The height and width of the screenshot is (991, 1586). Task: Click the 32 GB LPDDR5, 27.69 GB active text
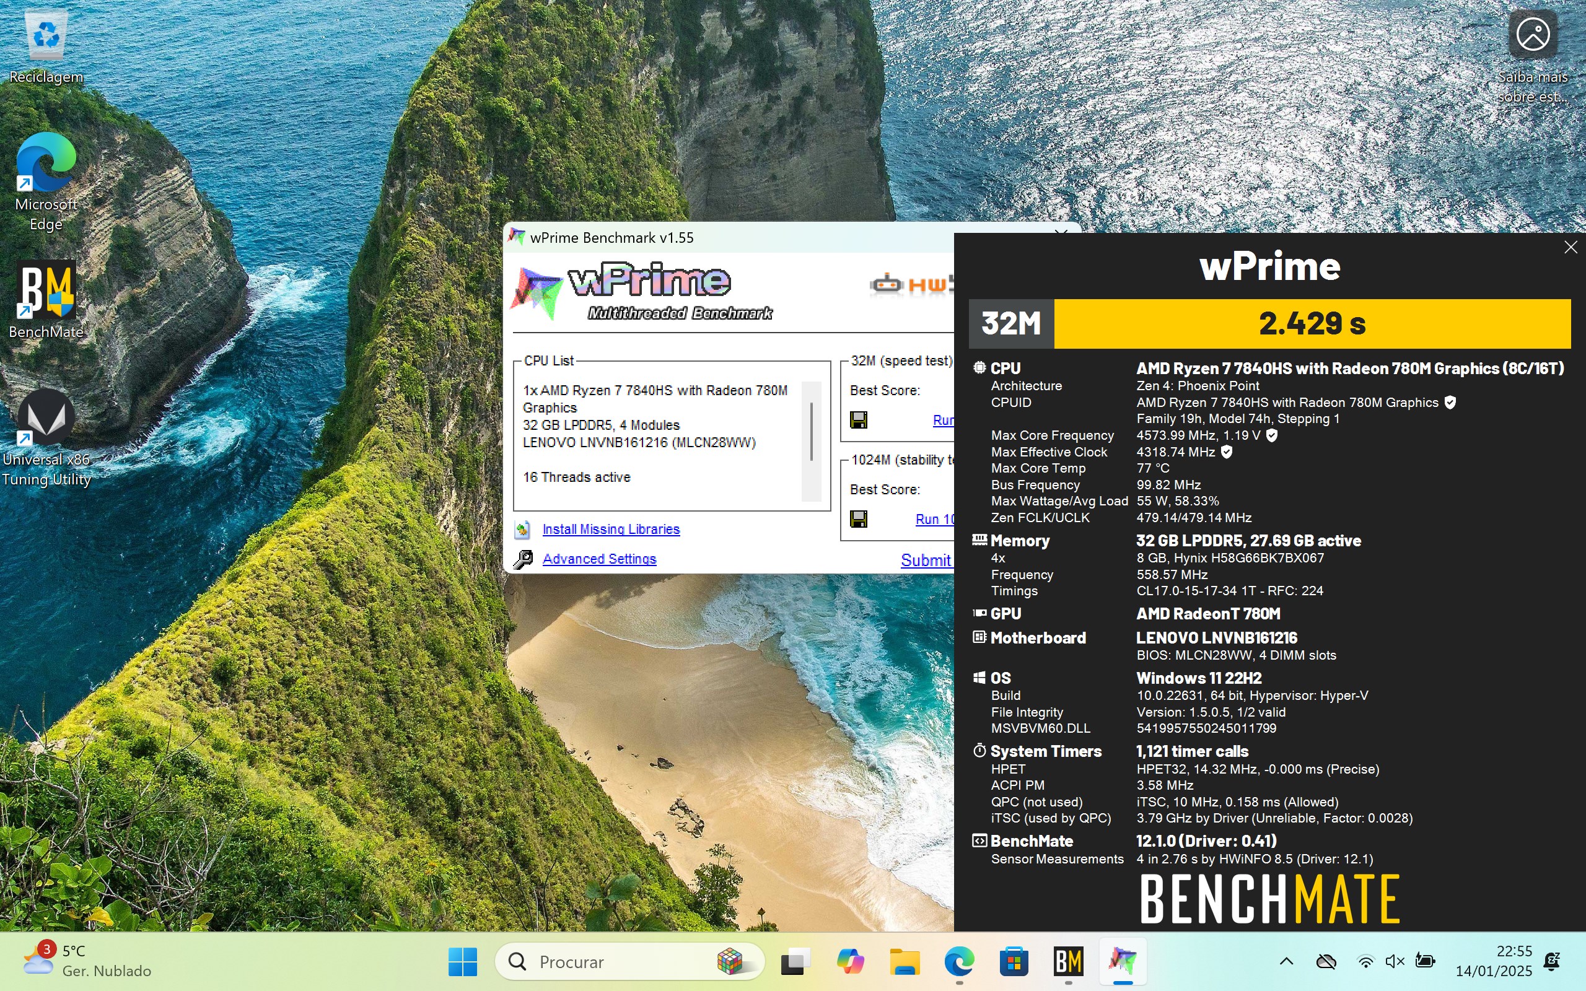click(x=1248, y=541)
